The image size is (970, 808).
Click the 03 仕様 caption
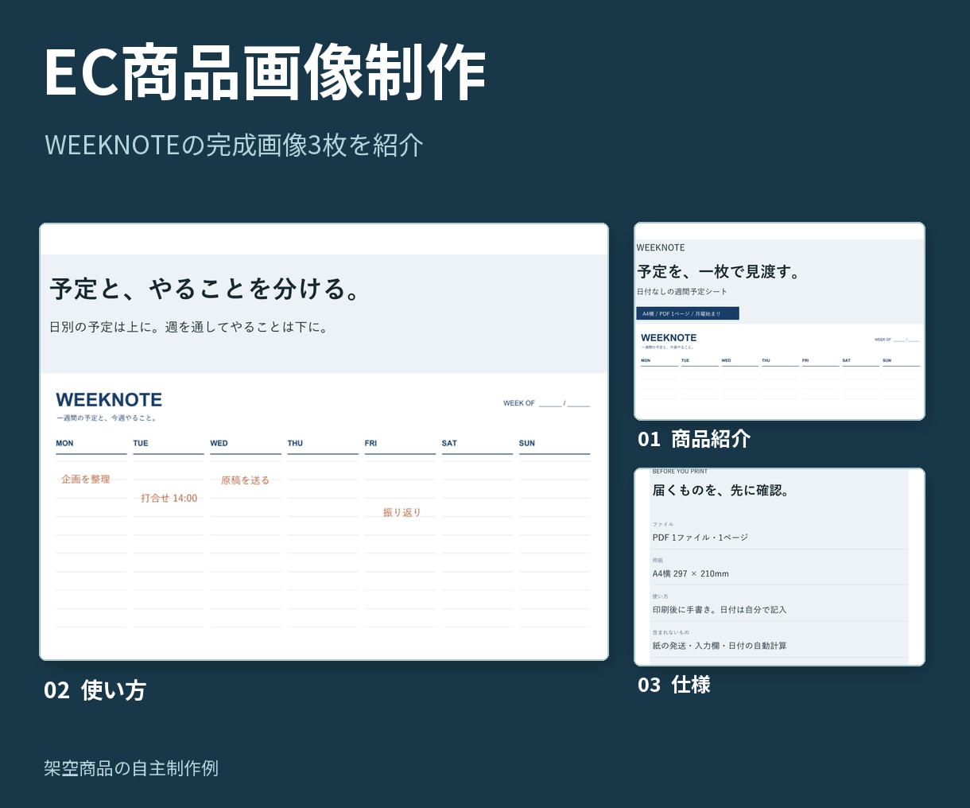(674, 685)
